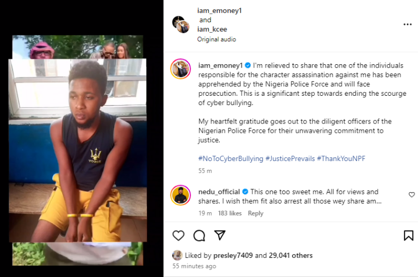418x277 pixels.
Task: Click the #NoToCyberBullying hashtag
Action: click(229, 158)
